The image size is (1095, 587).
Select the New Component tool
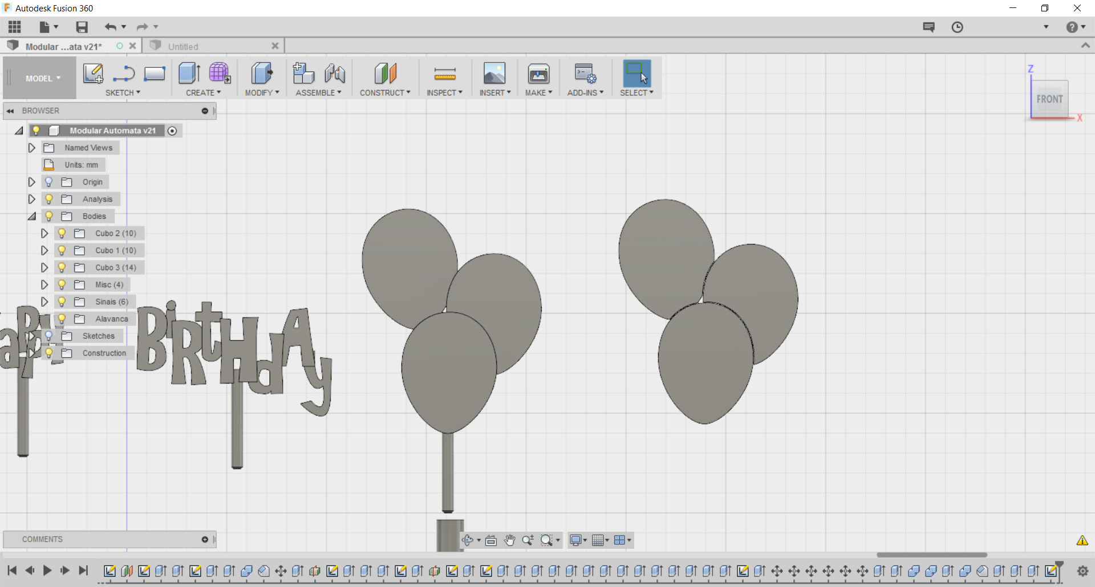[x=303, y=74]
